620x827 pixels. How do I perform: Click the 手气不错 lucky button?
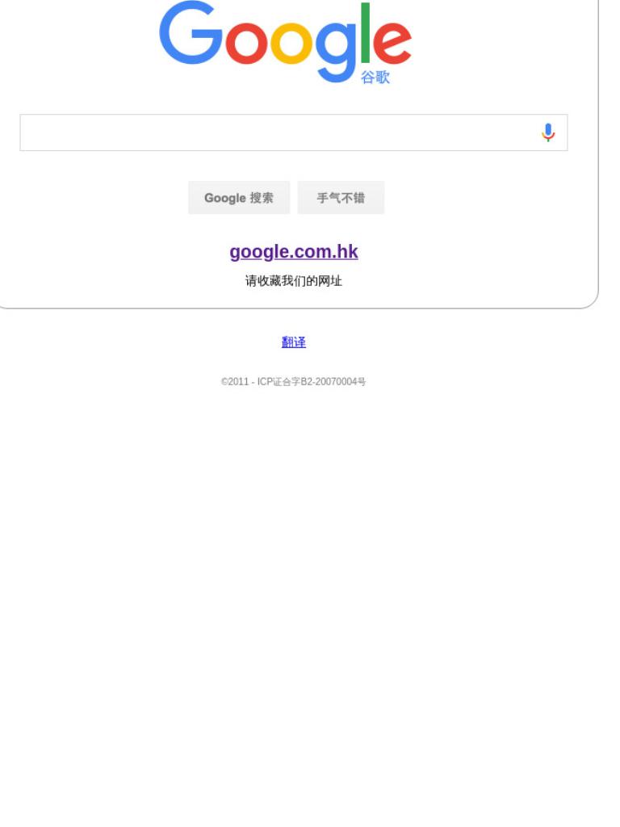click(x=341, y=198)
